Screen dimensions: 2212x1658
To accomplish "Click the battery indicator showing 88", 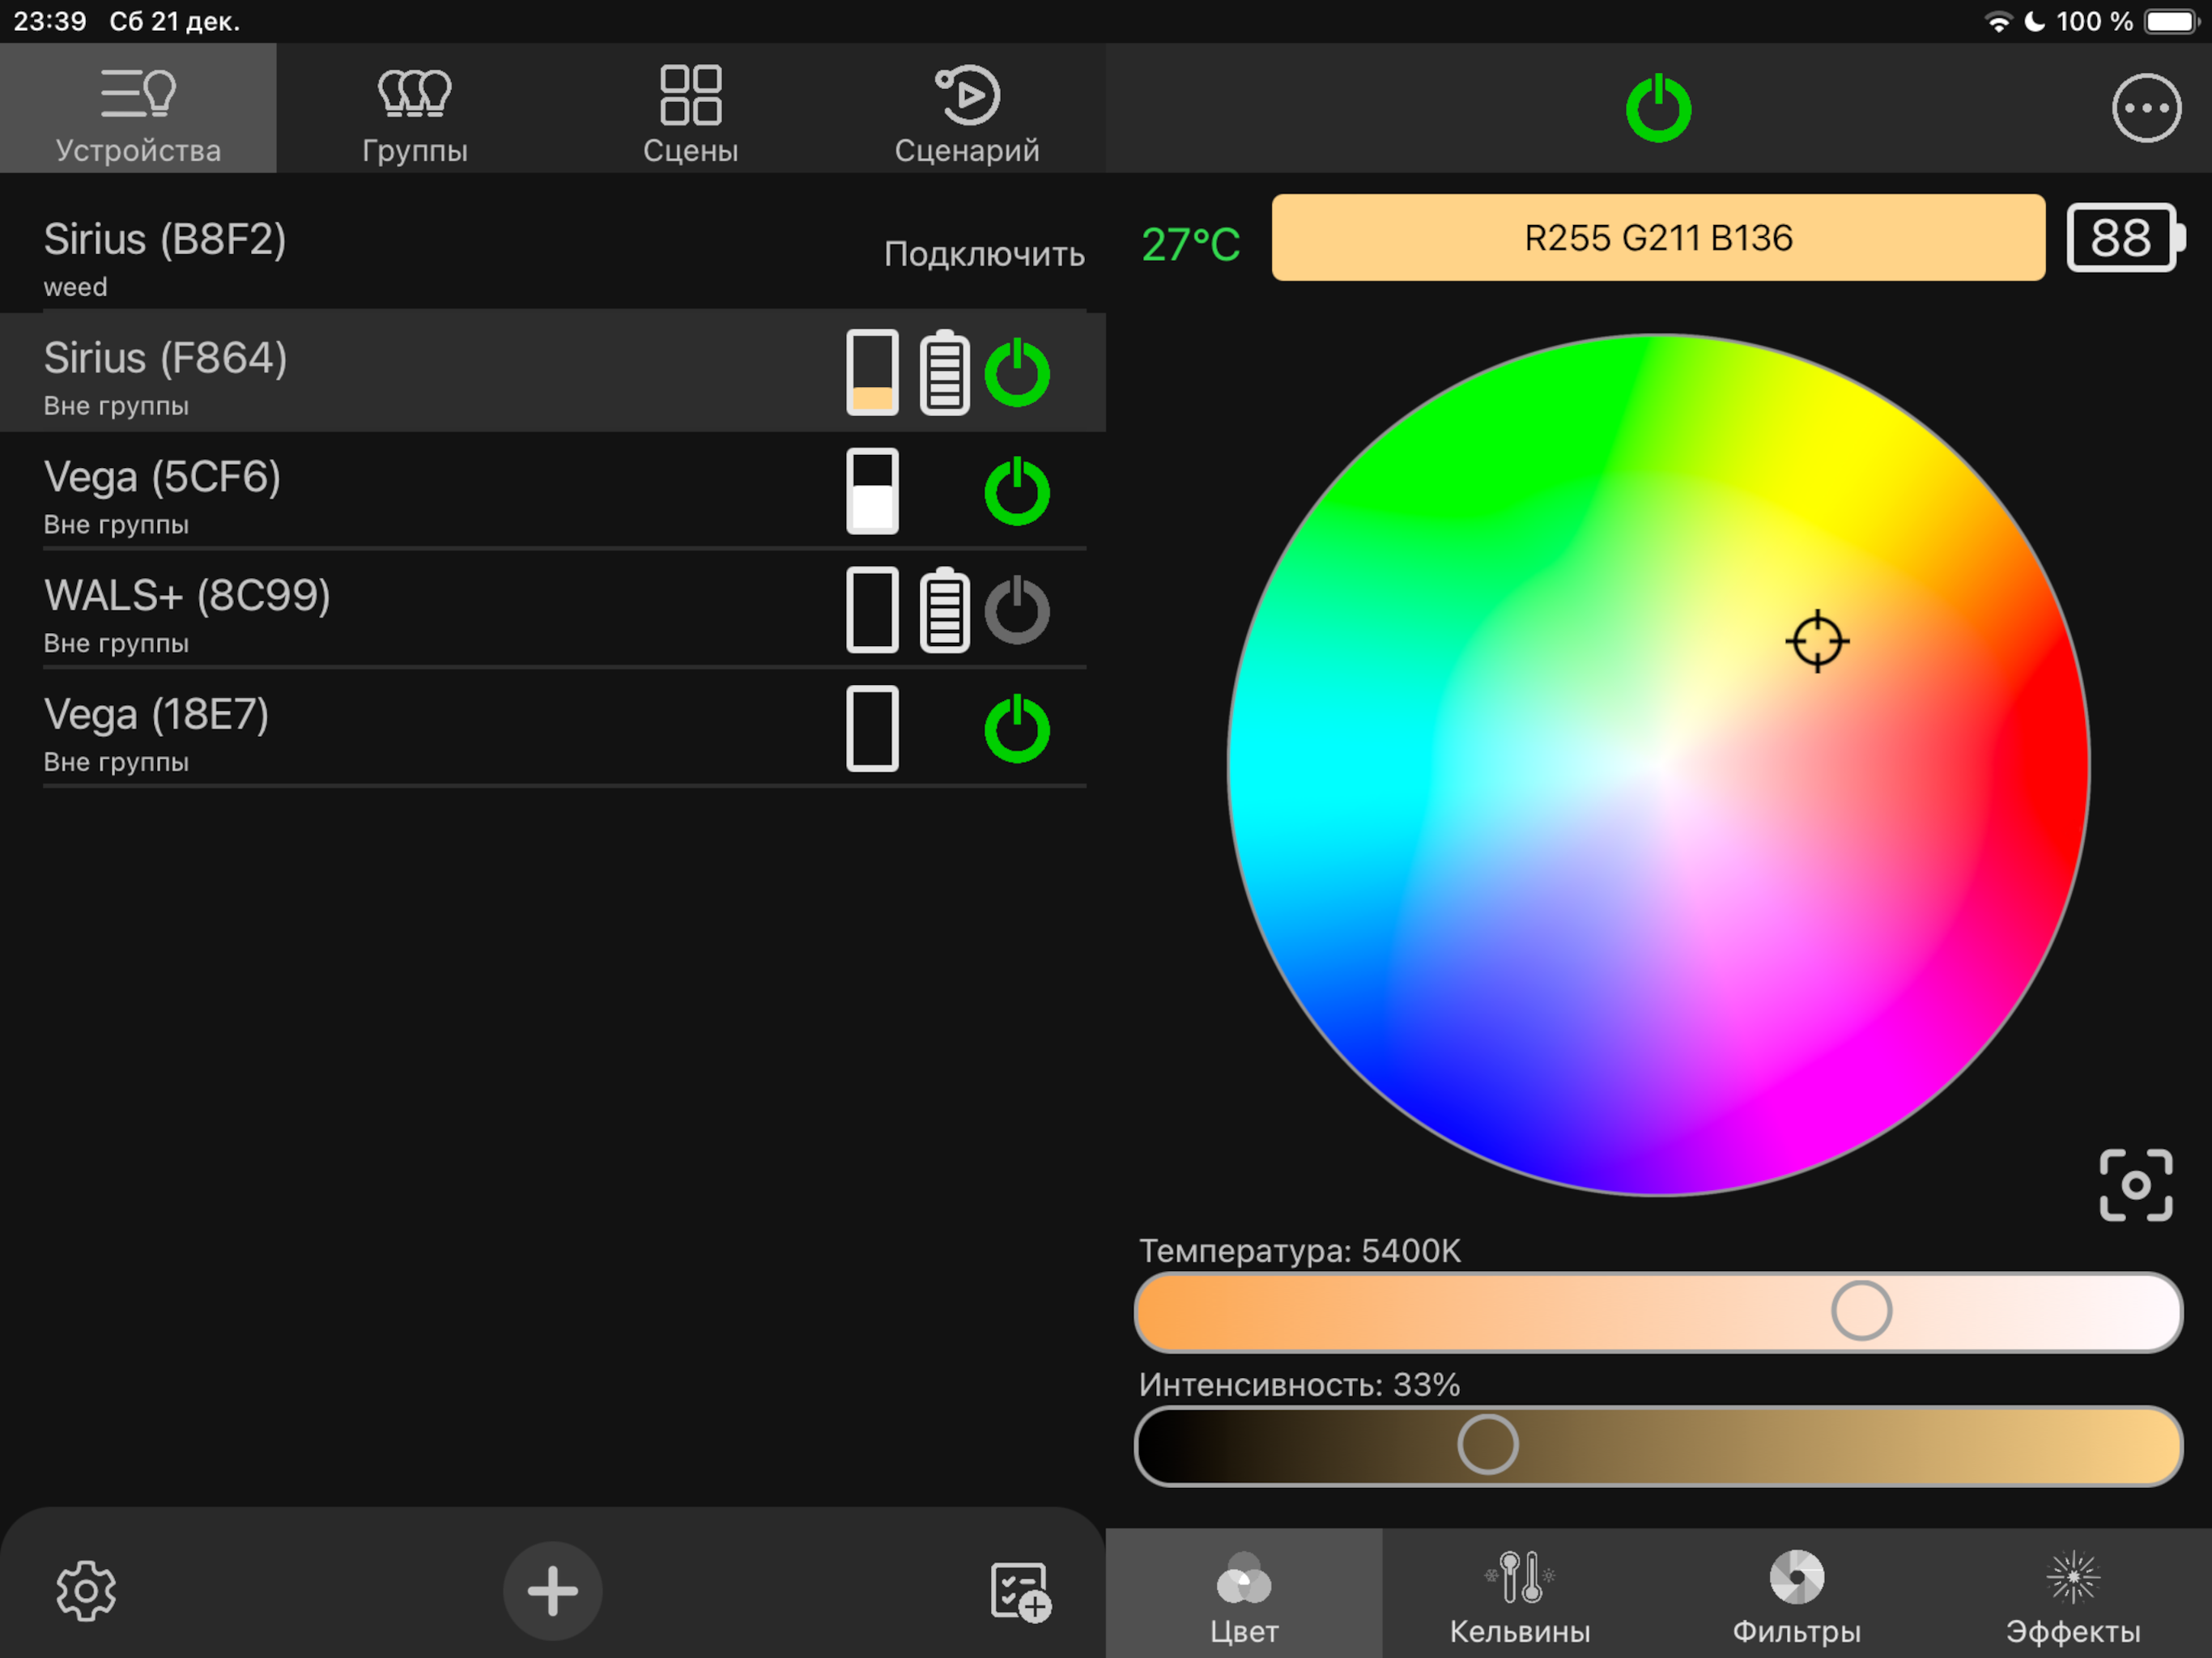I will (x=2125, y=238).
